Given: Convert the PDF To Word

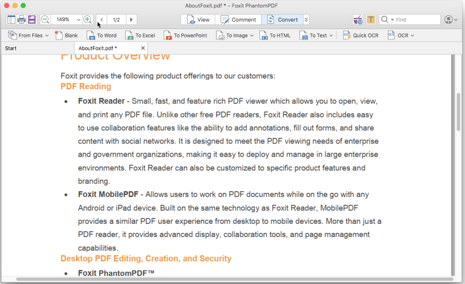Looking at the screenshot, I should [x=101, y=35].
